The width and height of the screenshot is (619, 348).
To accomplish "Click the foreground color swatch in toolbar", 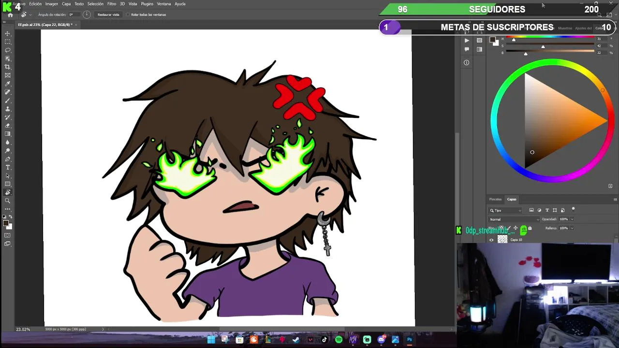I will coord(6,223).
